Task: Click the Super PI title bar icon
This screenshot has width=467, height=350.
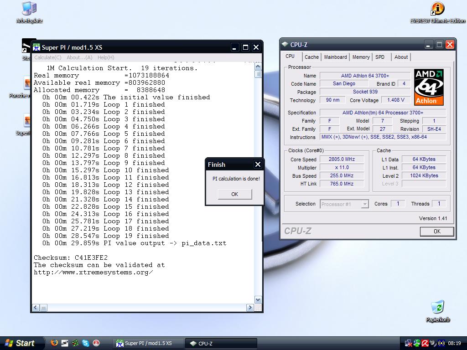Action: click(36, 47)
